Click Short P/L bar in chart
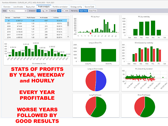 (x=109, y=55)
